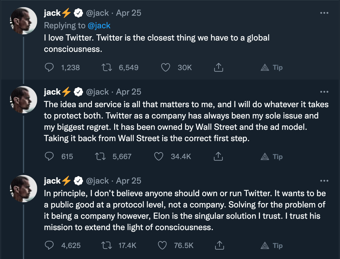
Task: Tip jack on the first tweet
Action: [x=272, y=67]
